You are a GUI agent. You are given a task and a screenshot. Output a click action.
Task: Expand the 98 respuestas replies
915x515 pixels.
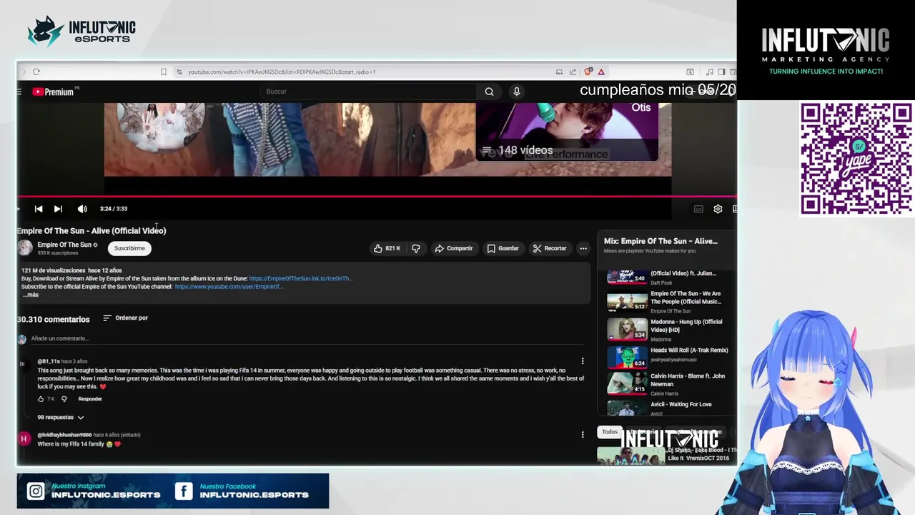click(x=61, y=417)
